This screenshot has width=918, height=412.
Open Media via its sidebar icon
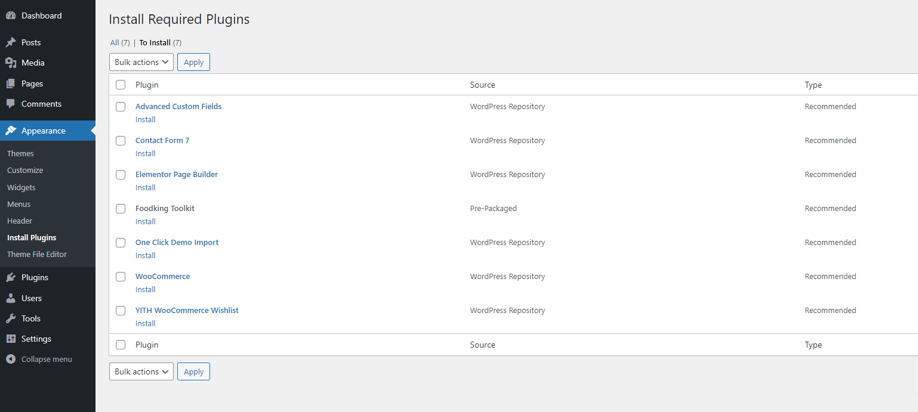[11, 63]
